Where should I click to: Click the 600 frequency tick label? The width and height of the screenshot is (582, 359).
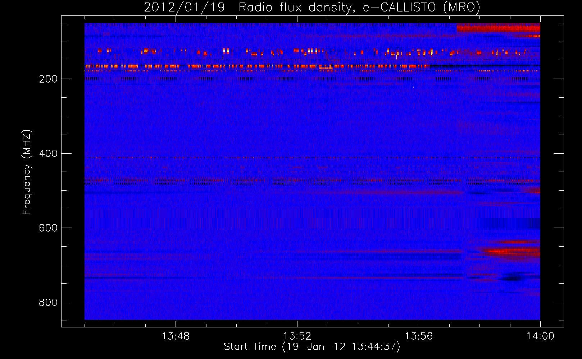(x=48, y=228)
